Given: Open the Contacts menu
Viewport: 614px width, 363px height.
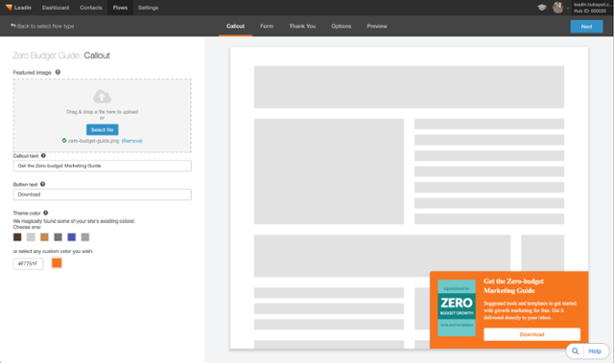Looking at the screenshot, I should coord(91,8).
